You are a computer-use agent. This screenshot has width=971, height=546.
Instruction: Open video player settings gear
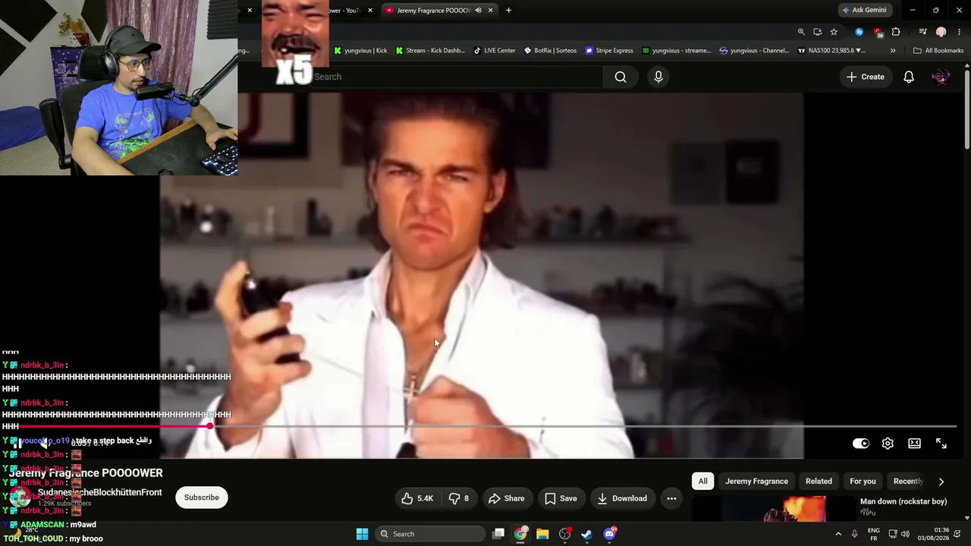(x=888, y=444)
